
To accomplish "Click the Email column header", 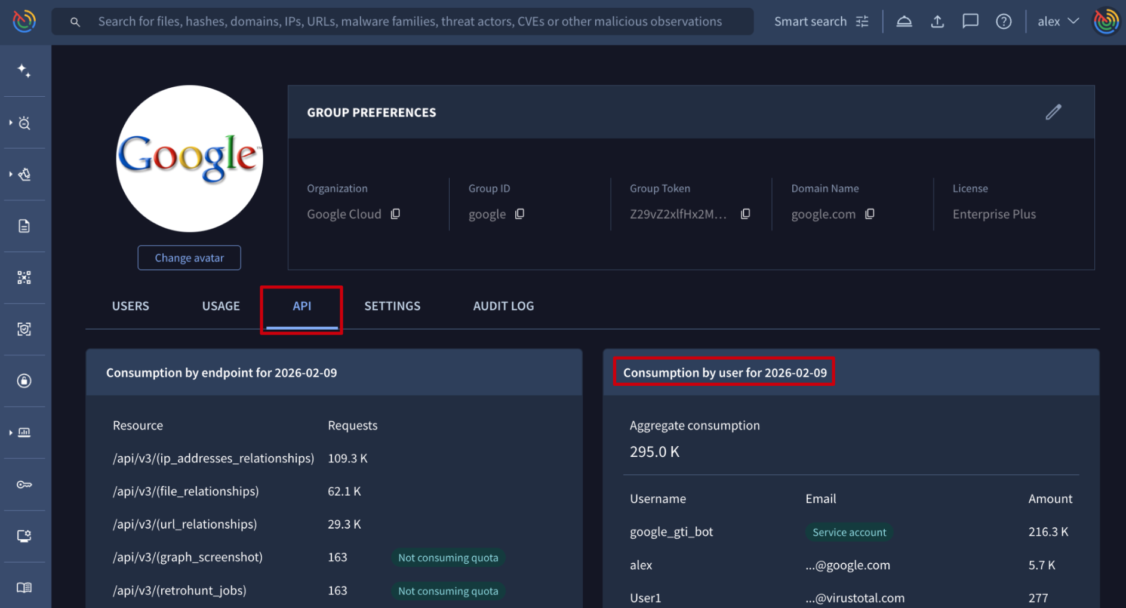I will [x=821, y=499].
